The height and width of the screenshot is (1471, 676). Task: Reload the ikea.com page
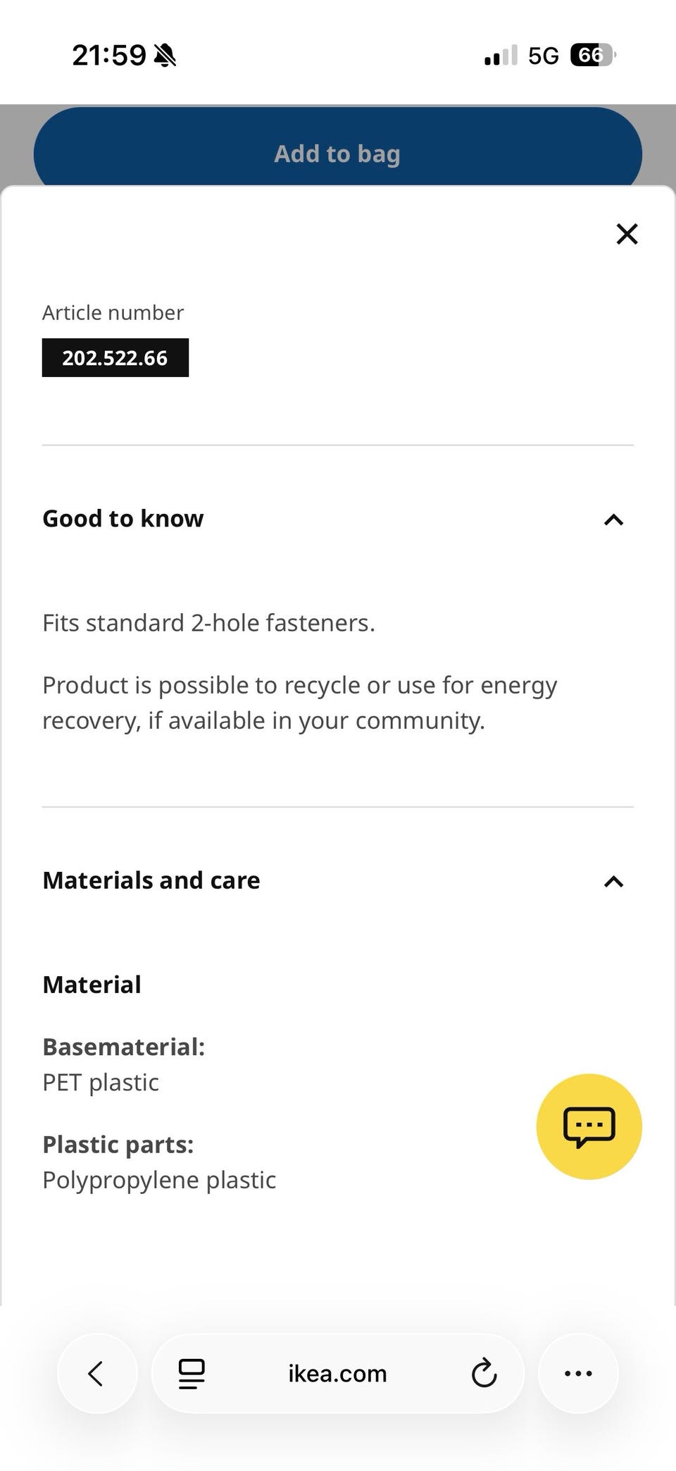484,1373
